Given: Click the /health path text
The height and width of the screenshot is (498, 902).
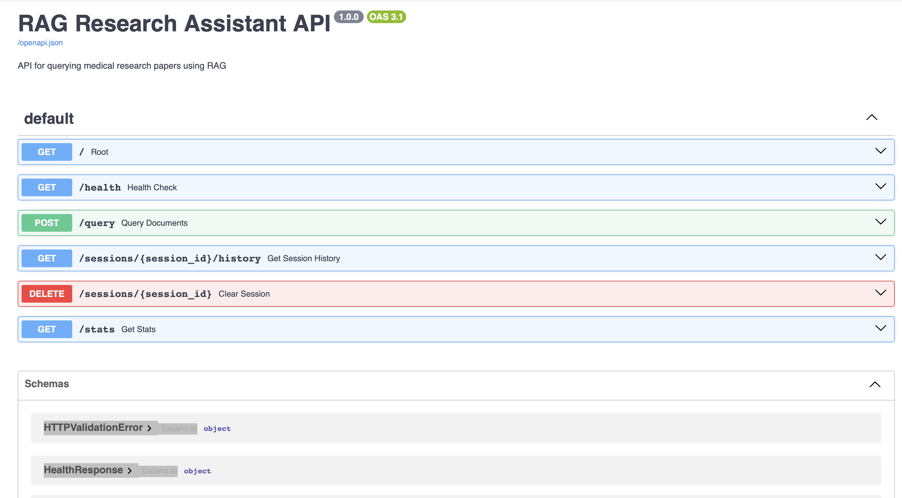Looking at the screenshot, I should (100, 188).
